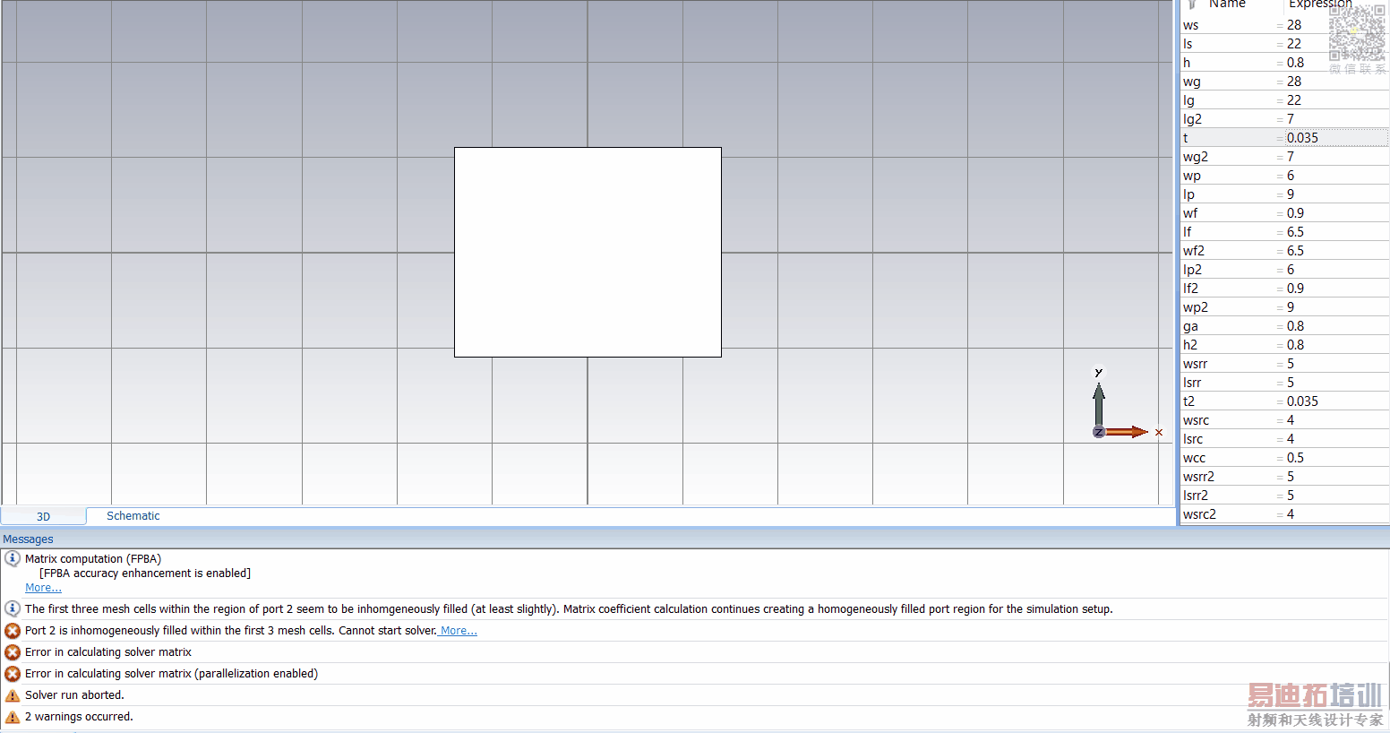The height and width of the screenshot is (733, 1390).
Task: Select the white rectangular model in the 3D view
Action: click(x=588, y=252)
